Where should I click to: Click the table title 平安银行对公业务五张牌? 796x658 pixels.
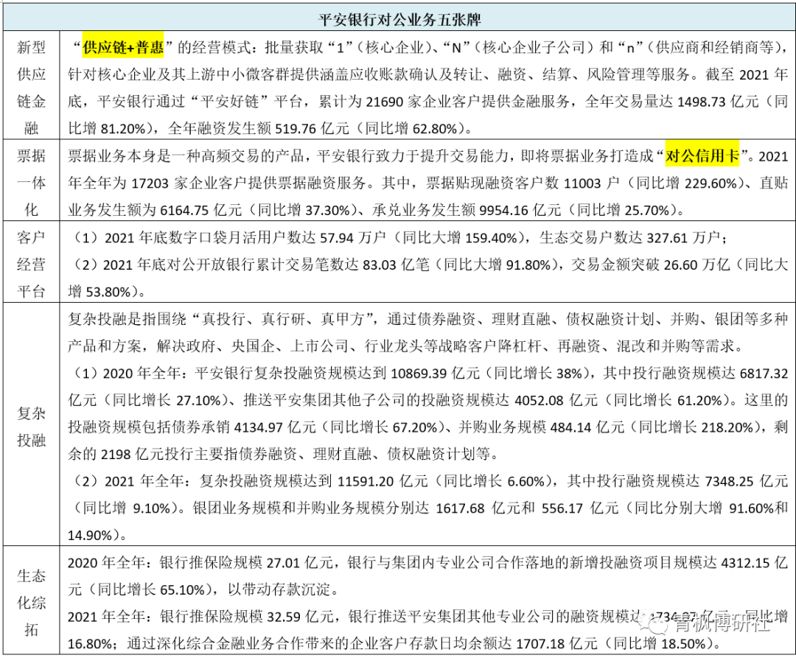pyautogui.click(x=399, y=16)
